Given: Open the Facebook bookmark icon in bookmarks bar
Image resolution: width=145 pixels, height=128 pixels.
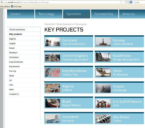Looking at the screenshot, I should 12,6.
